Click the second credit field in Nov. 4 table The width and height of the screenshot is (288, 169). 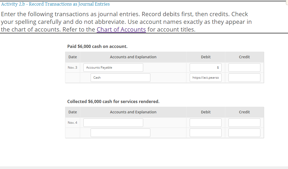coord(244,132)
